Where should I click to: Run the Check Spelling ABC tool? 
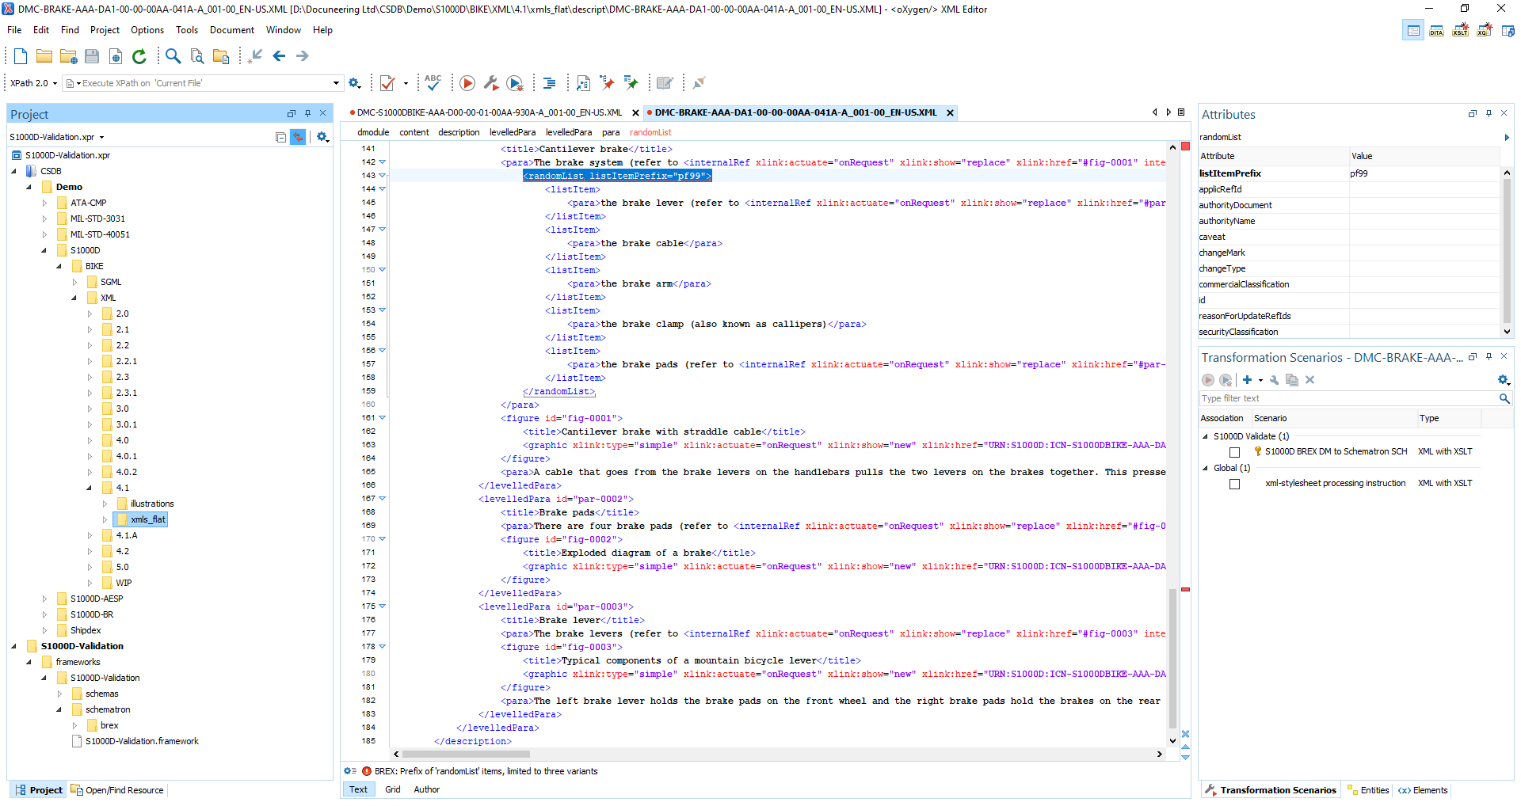tap(433, 82)
